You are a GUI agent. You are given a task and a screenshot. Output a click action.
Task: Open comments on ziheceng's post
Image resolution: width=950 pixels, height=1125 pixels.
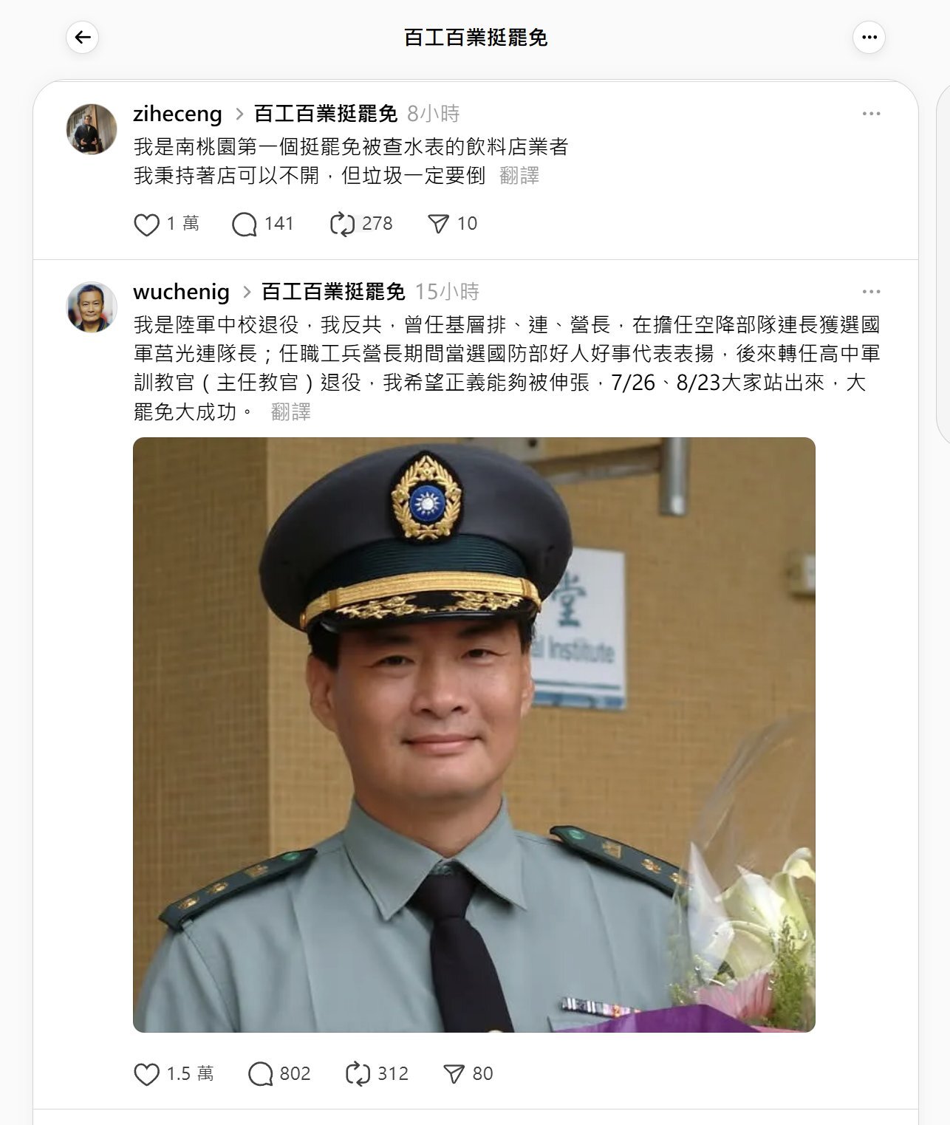click(x=244, y=224)
